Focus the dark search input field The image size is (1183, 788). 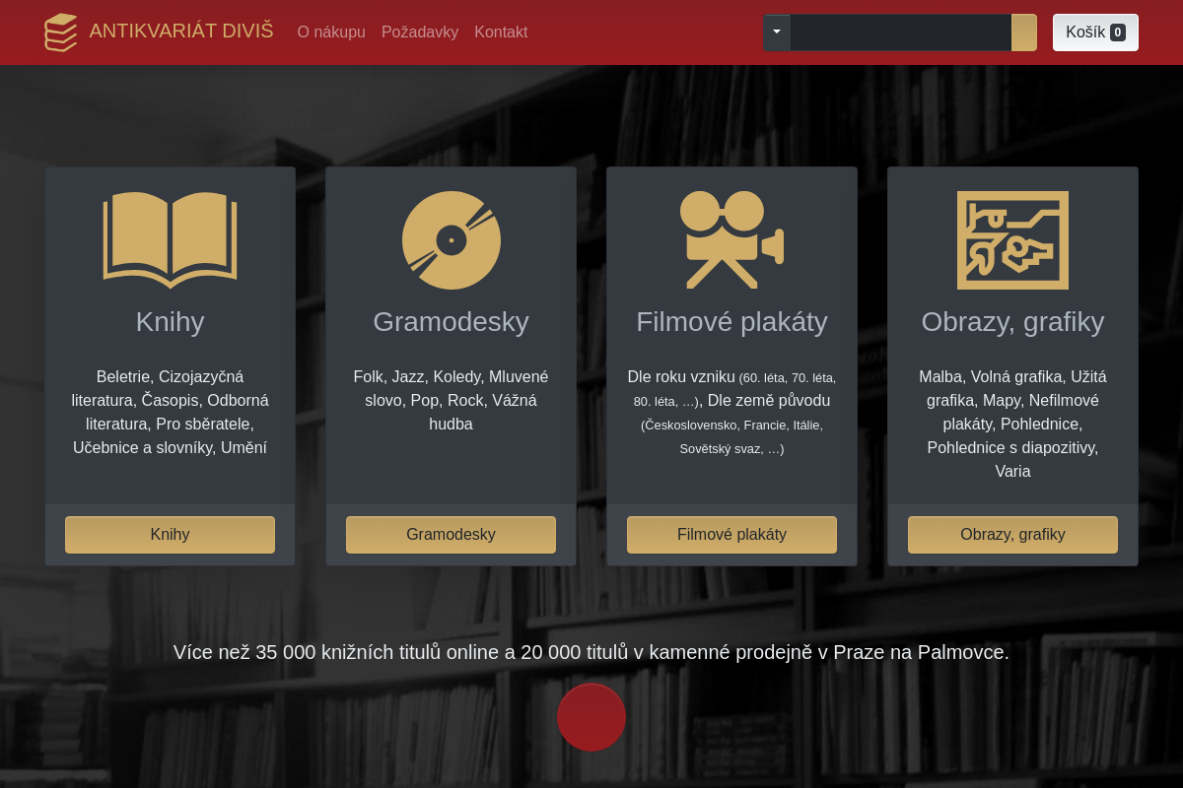901,33
